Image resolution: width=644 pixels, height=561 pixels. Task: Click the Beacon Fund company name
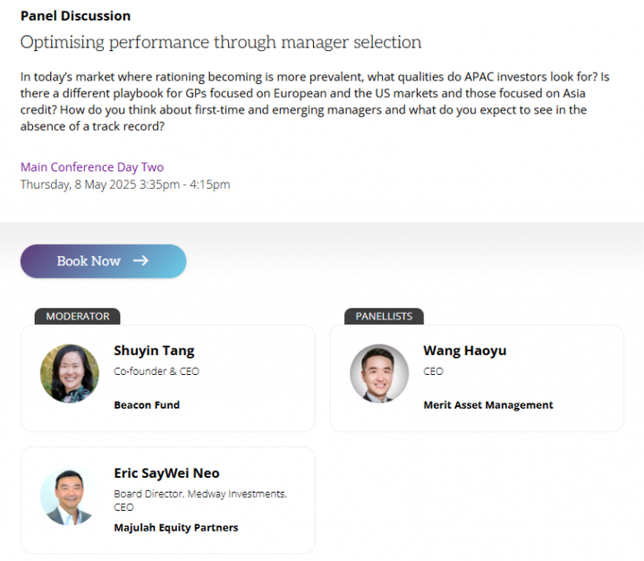point(147,404)
